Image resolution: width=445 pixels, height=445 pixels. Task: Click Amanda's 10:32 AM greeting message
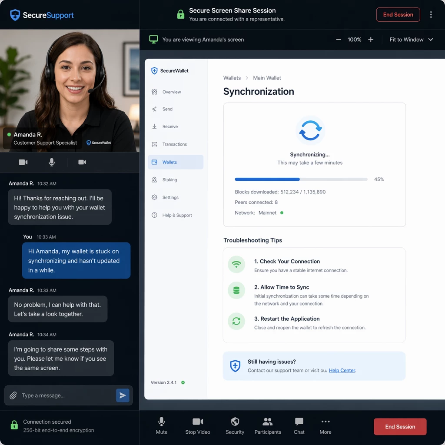[60, 207]
